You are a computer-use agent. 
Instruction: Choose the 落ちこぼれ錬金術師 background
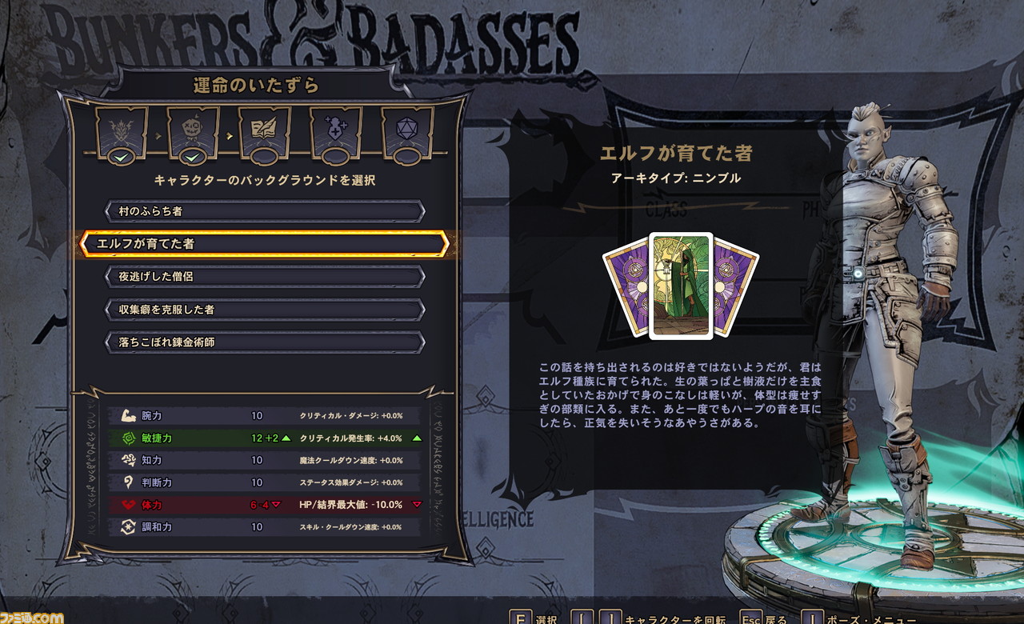[265, 342]
